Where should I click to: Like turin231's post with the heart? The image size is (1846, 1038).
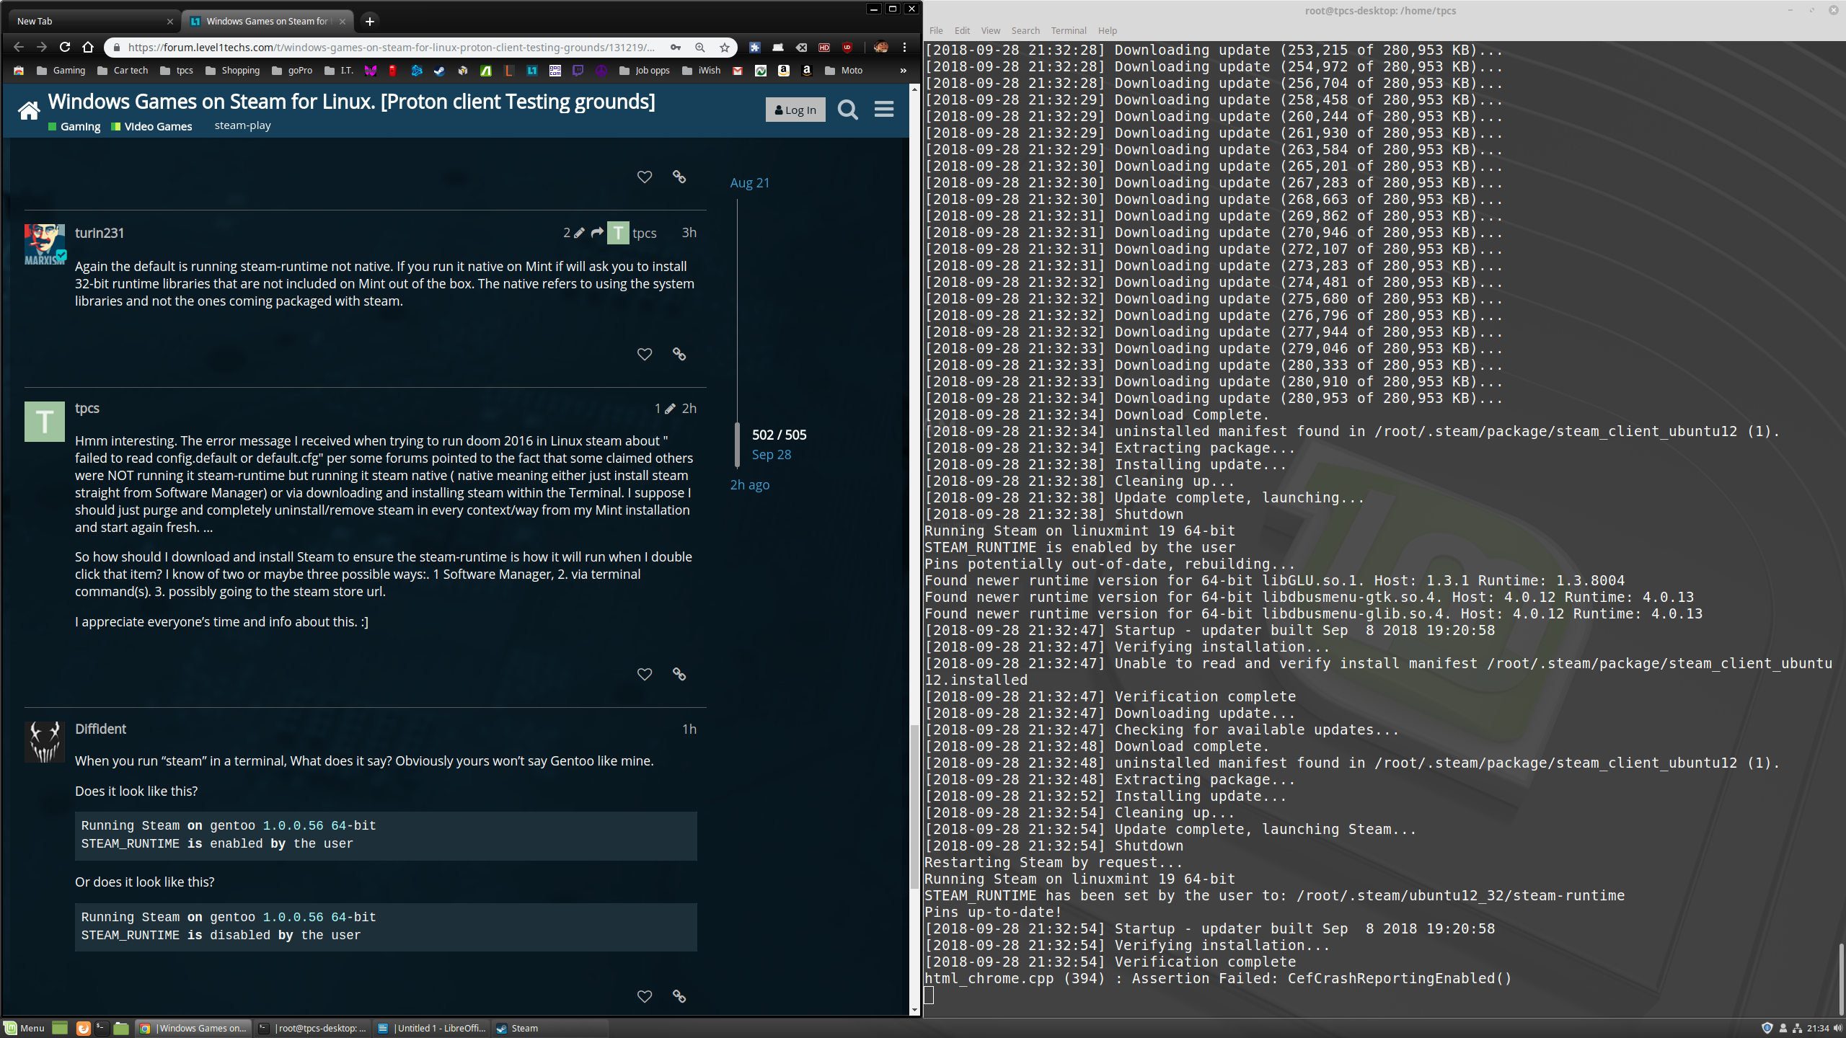pos(644,354)
